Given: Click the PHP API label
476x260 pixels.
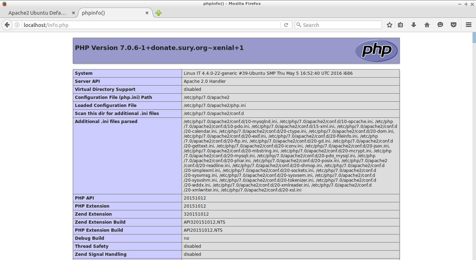Looking at the screenshot, I should click(84, 198).
